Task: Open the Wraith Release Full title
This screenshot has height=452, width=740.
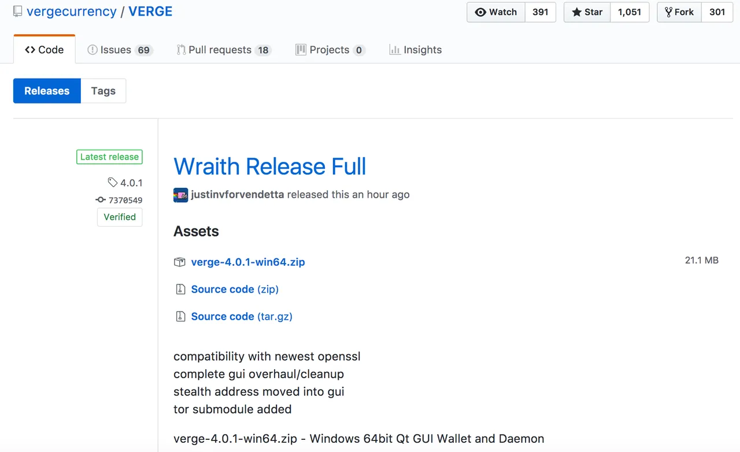Action: point(270,166)
